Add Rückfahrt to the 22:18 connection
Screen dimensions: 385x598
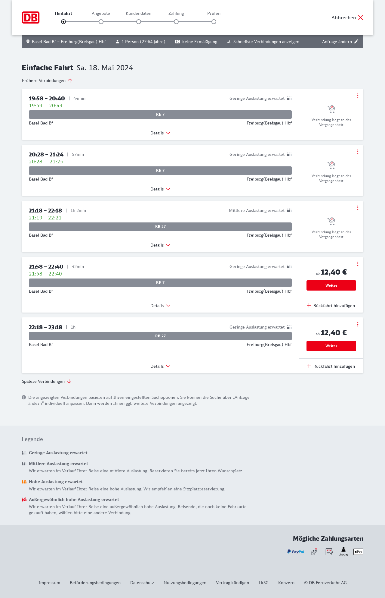coord(331,366)
